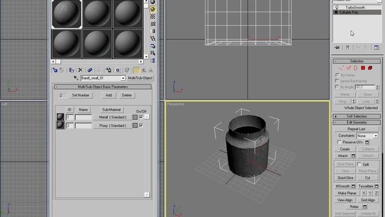Click the sample slots horizontal scrollbar right arrow
The width and height of the screenshot is (385, 217).
(141, 61)
